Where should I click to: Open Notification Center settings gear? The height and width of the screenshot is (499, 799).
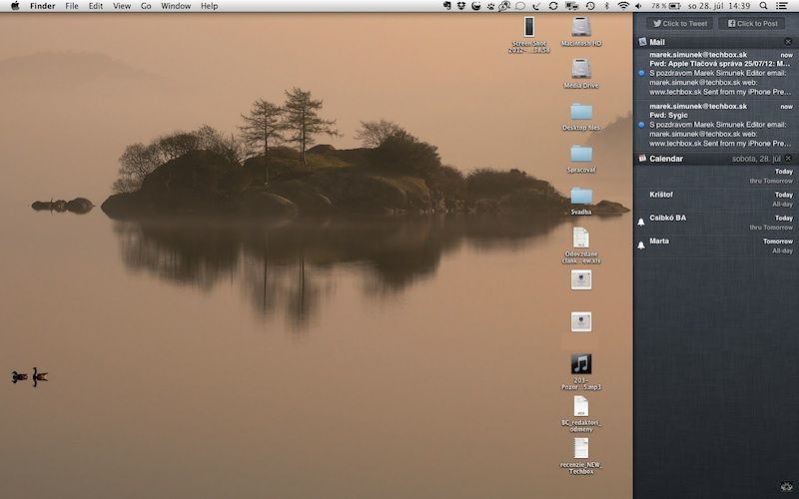click(786, 487)
